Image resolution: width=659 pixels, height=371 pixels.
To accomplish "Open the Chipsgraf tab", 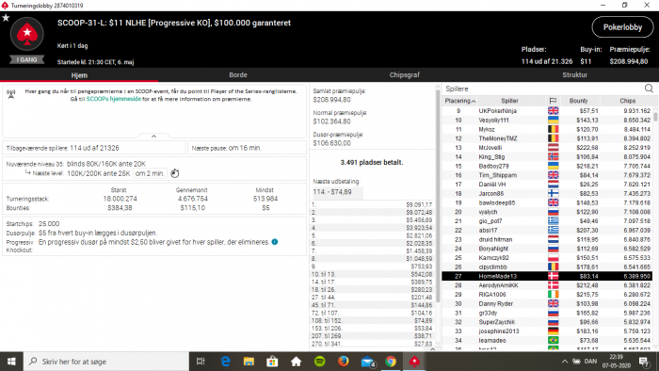I will pos(404,74).
